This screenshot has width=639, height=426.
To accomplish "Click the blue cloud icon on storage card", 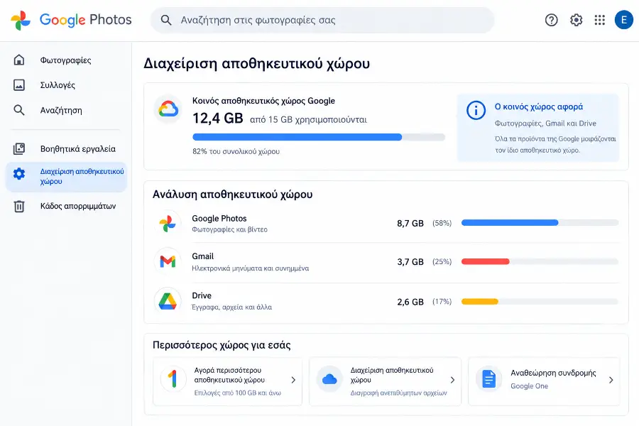I will coord(329,380).
